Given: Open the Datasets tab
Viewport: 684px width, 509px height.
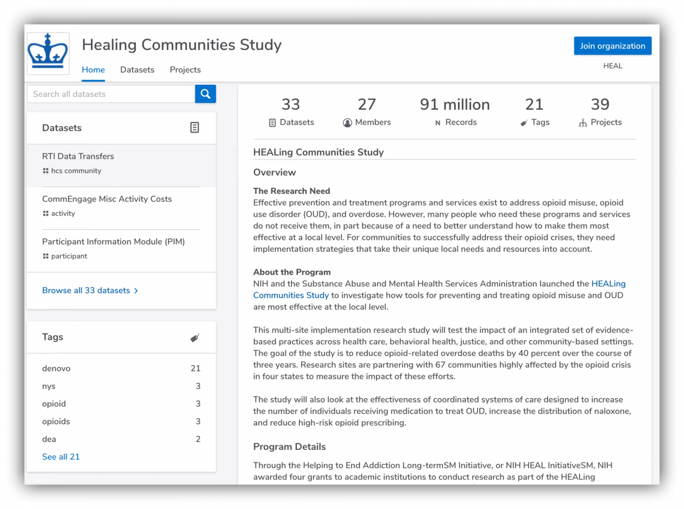Looking at the screenshot, I should coord(137,70).
